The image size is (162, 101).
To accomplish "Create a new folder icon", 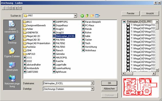I will (x=92, y=16).
